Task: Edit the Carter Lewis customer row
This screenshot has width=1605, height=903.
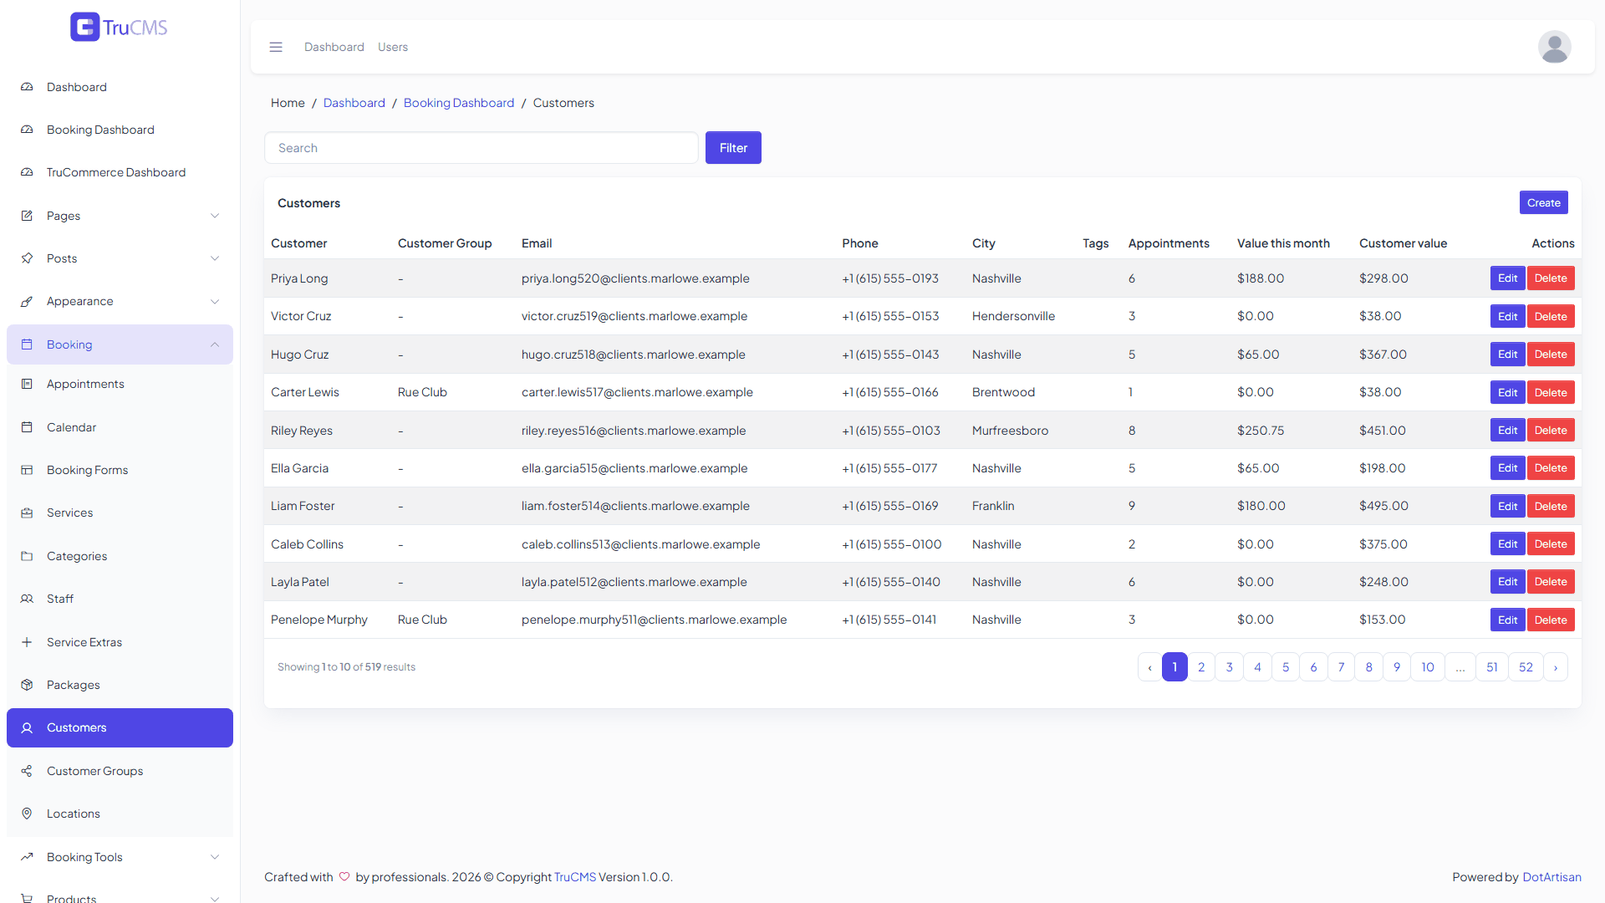Action: 1507,392
